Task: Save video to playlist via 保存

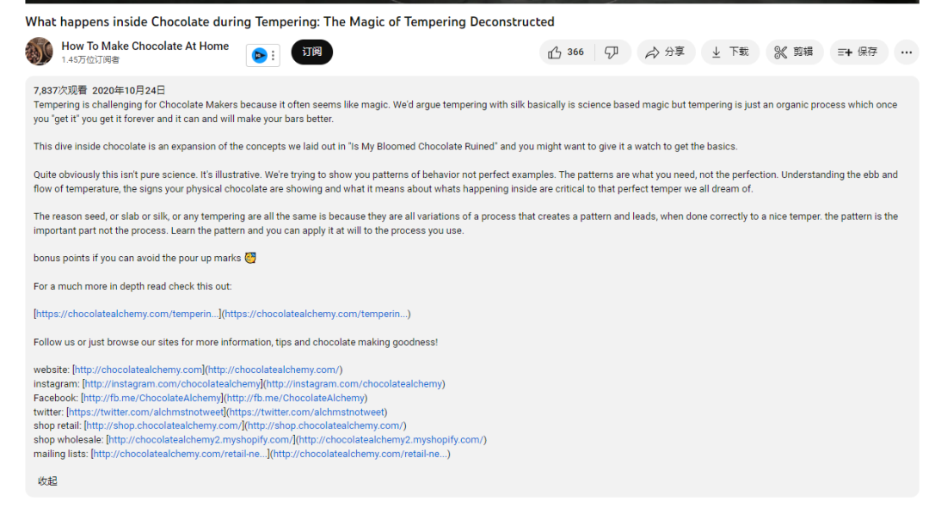Action: (x=858, y=52)
